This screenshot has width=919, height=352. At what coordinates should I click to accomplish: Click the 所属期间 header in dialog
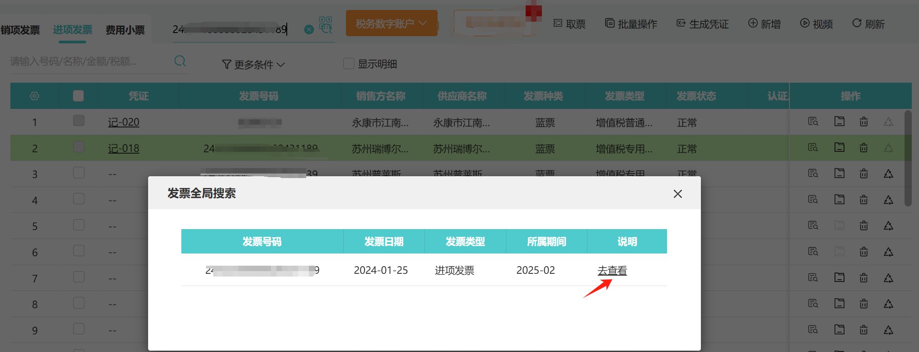[546, 242]
